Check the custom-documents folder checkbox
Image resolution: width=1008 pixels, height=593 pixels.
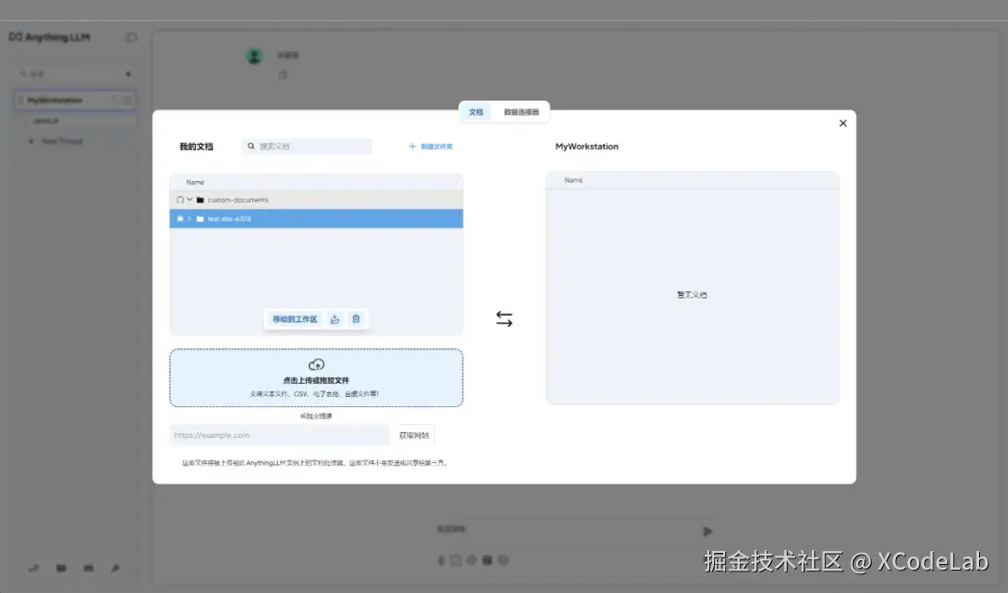180,199
